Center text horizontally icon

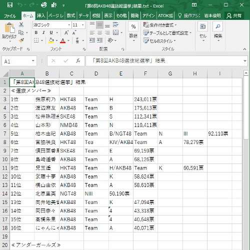coord(99,32)
